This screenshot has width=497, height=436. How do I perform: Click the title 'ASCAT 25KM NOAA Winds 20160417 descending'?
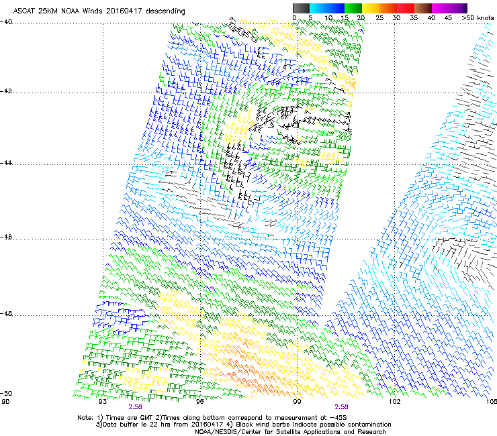[x=99, y=11]
